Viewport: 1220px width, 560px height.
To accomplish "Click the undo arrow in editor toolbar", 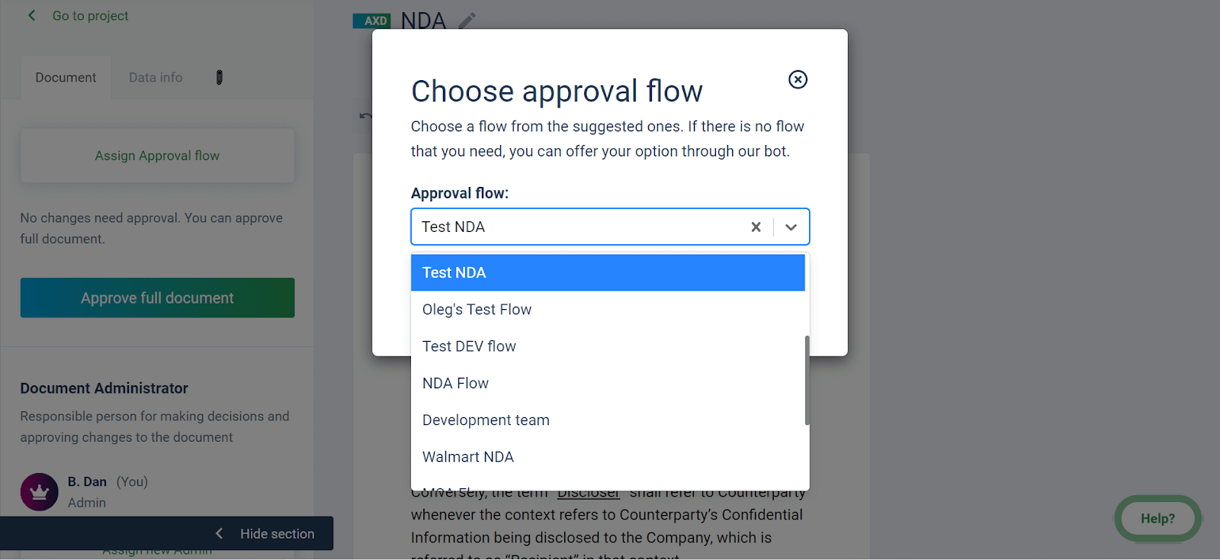I will (x=365, y=116).
